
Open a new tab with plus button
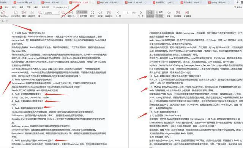[237, 2]
